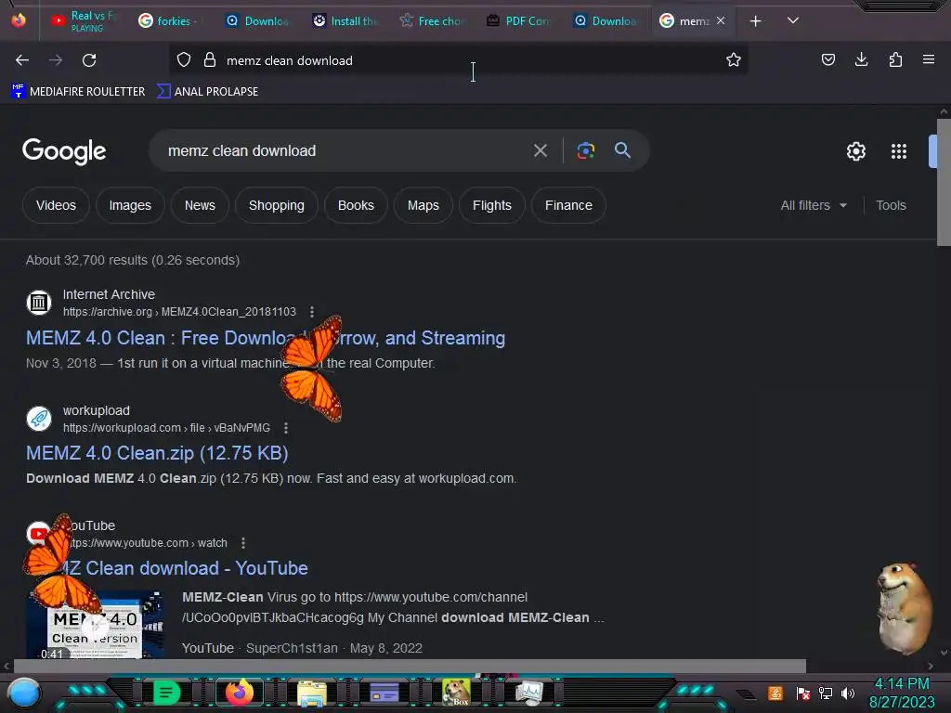Open MEMZ 4.0 Clean.zip workupload link
The image size is (951, 713).
(157, 453)
